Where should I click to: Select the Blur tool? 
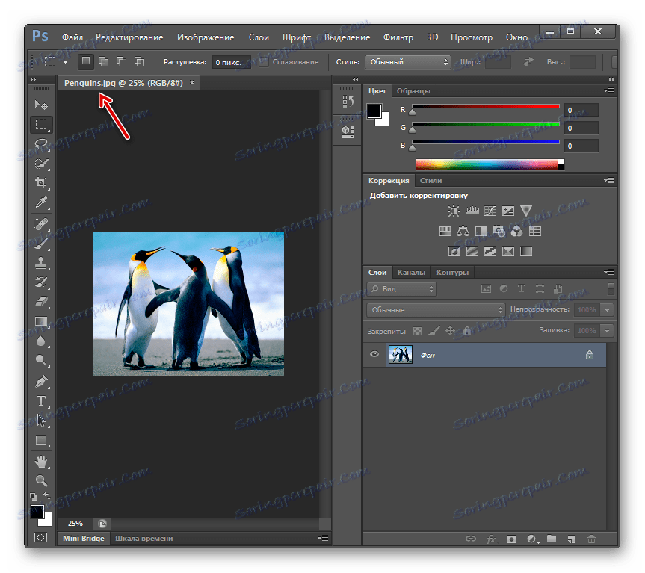40,341
